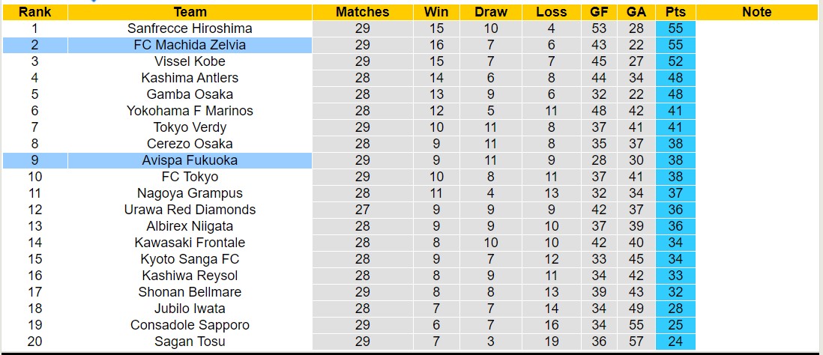Click the GF column header
Screen dimensions: 823x355
[598, 12]
